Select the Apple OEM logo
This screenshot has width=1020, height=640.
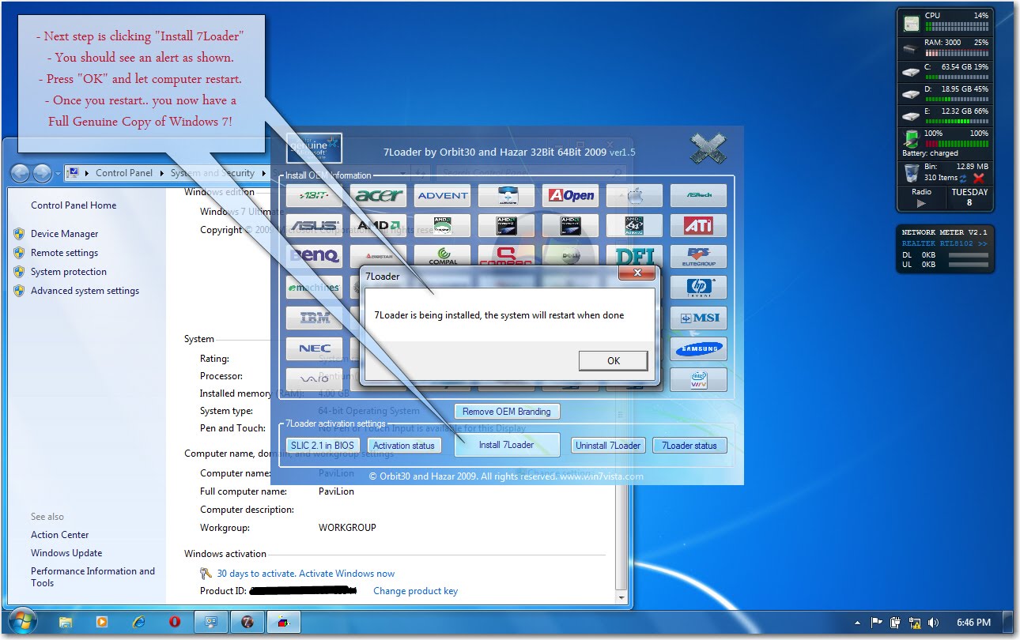[x=634, y=195]
